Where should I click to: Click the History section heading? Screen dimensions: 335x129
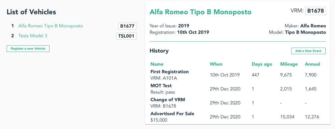pyautogui.click(x=159, y=51)
